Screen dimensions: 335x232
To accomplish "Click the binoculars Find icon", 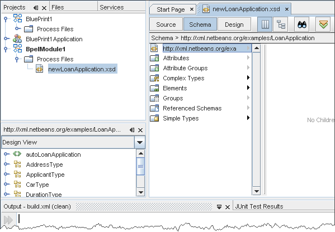I will [x=301, y=25].
